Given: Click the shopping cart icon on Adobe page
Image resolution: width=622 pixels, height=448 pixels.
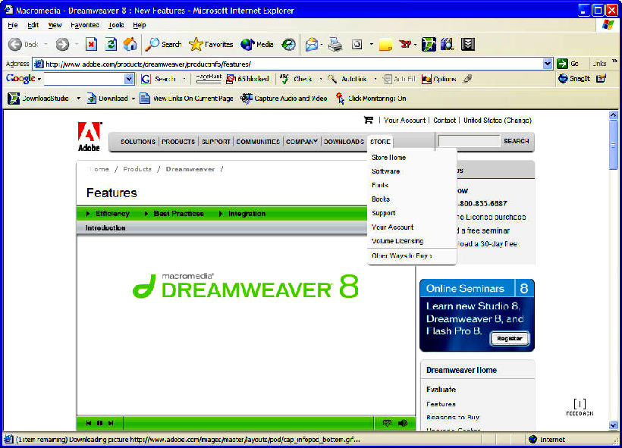Looking at the screenshot, I should 369,120.
